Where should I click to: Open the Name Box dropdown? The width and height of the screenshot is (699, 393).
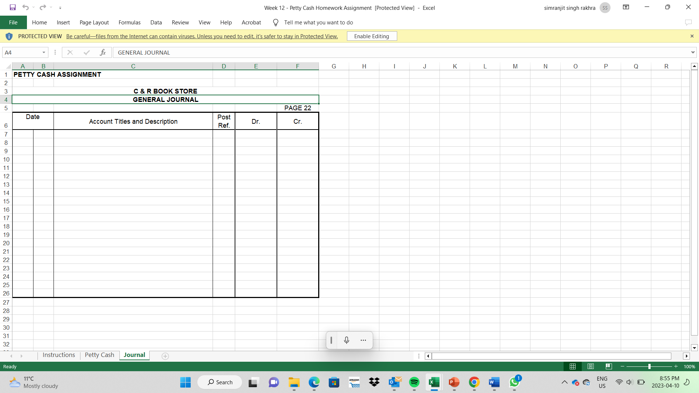(x=44, y=52)
